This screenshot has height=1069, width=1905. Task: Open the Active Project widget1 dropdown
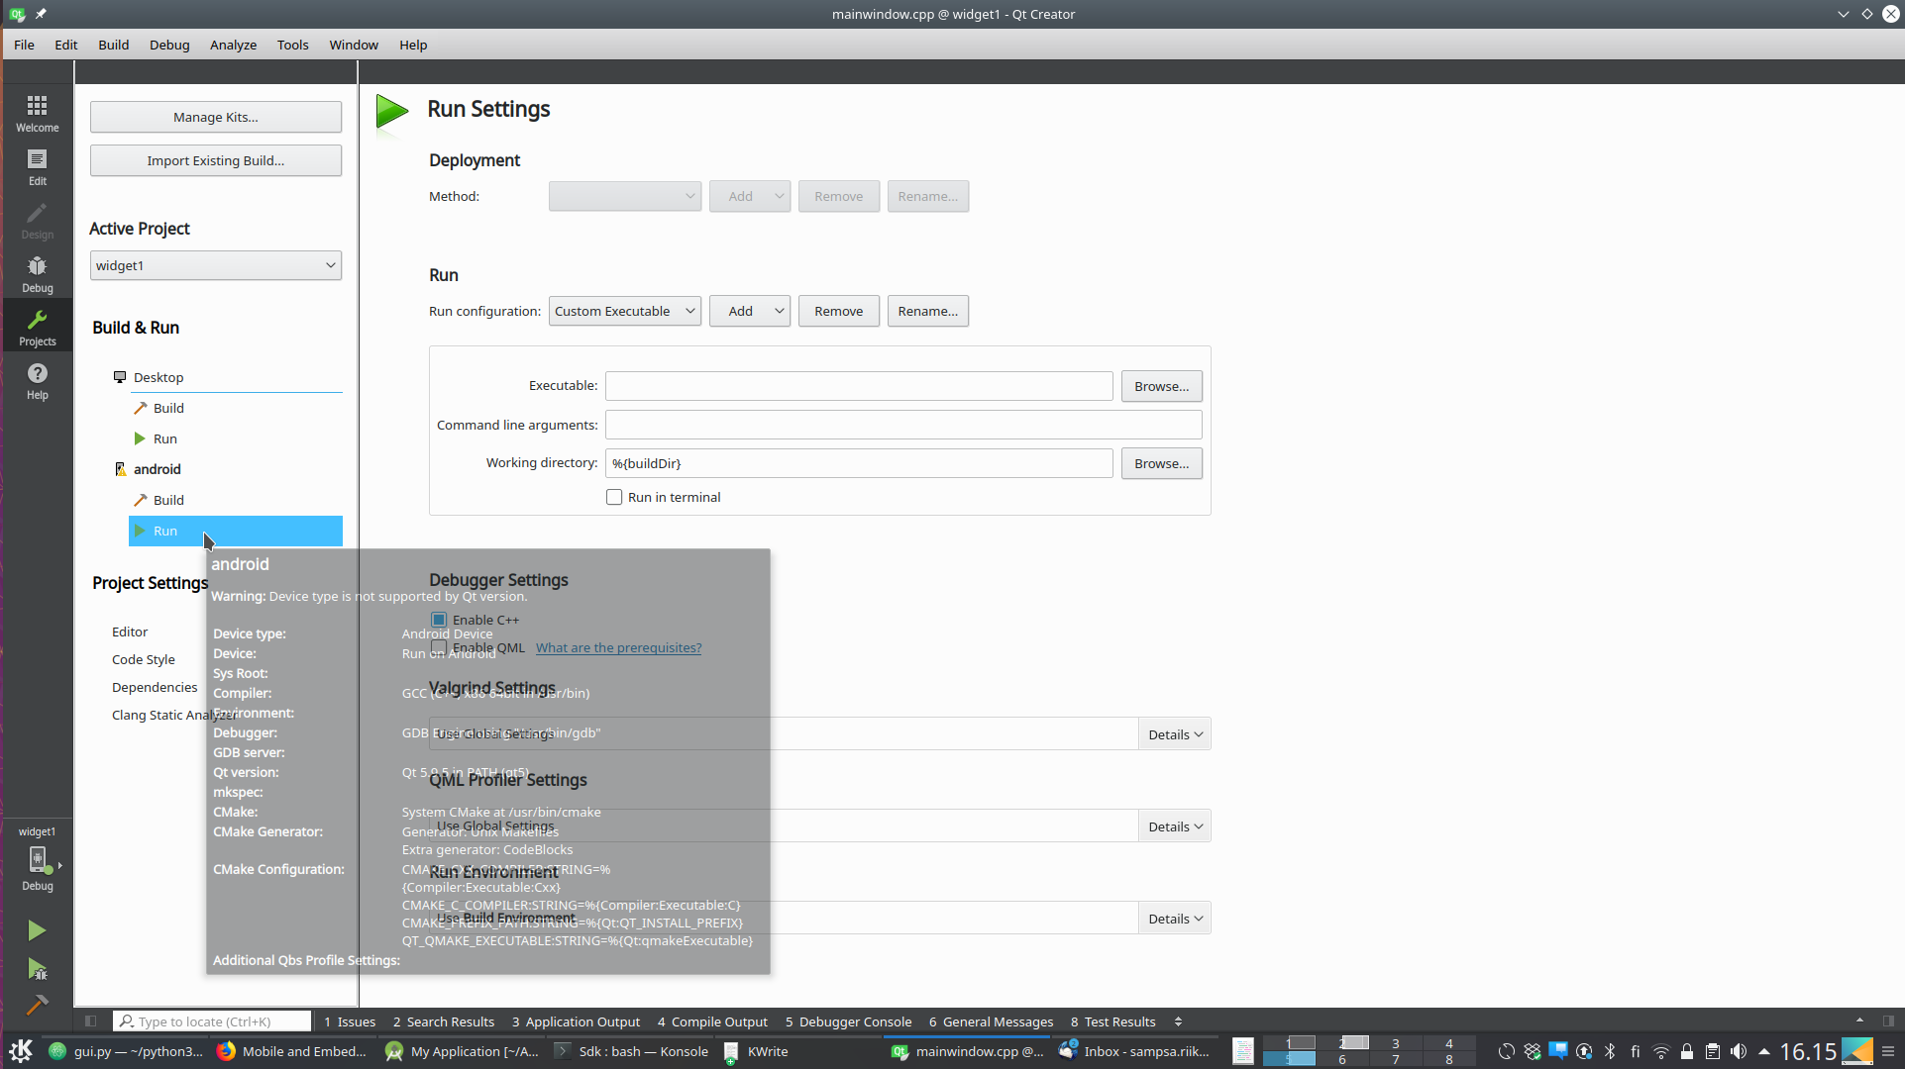pyautogui.click(x=216, y=265)
